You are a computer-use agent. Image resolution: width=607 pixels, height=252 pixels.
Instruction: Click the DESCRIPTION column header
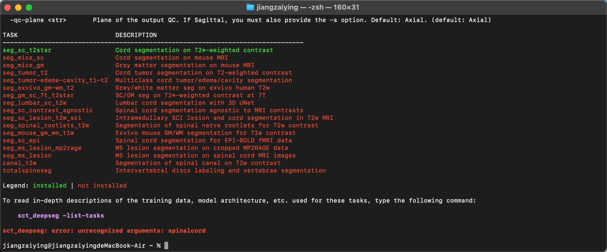(x=136, y=35)
